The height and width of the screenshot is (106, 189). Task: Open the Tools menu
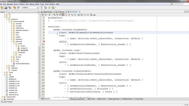[47, 4]
